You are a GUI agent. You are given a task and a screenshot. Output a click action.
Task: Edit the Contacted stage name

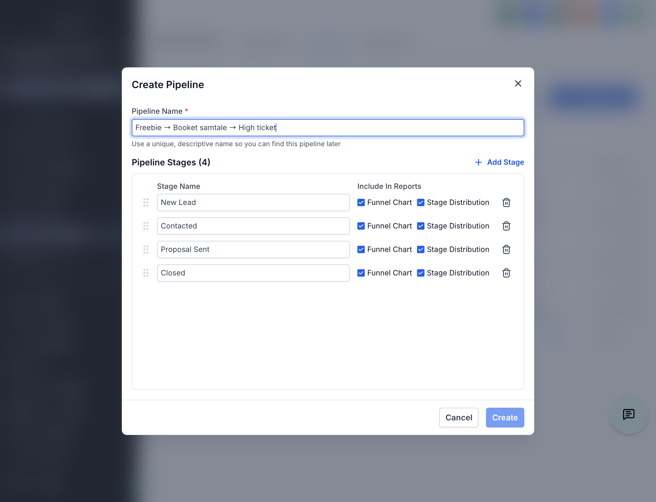pyautogui.click(x=253, y=226)
